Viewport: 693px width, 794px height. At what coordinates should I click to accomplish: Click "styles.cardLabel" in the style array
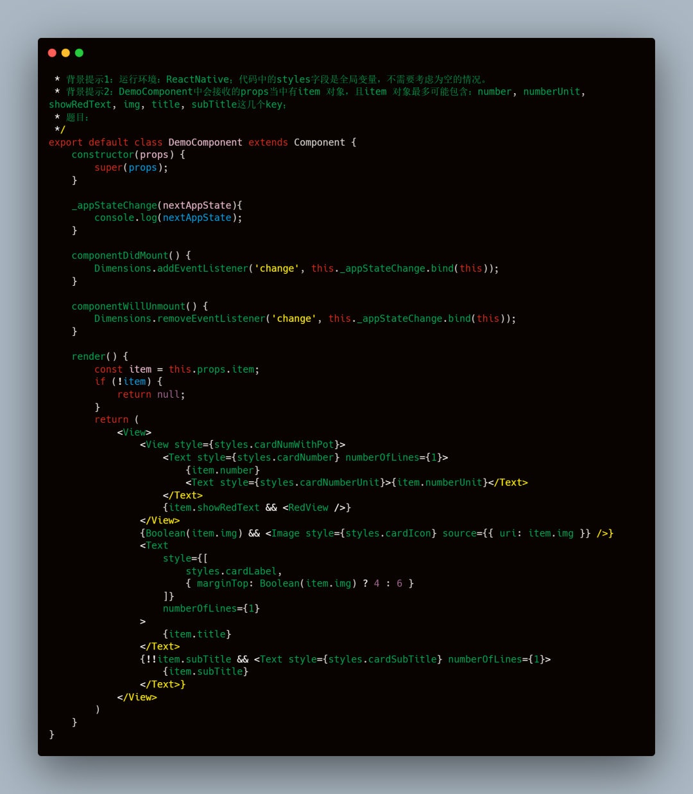click(x=231, y=571)
